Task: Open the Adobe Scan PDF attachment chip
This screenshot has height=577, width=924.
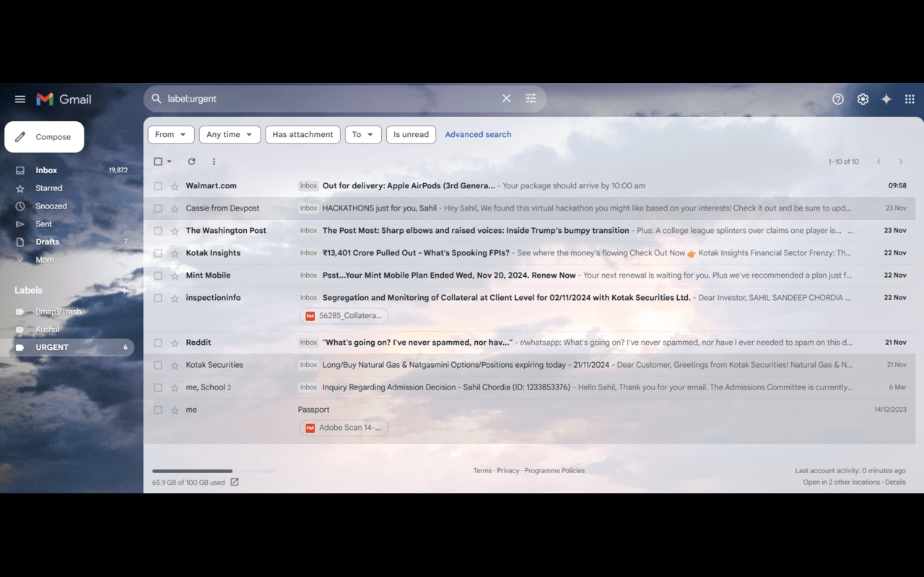Action: pos(344,428)
